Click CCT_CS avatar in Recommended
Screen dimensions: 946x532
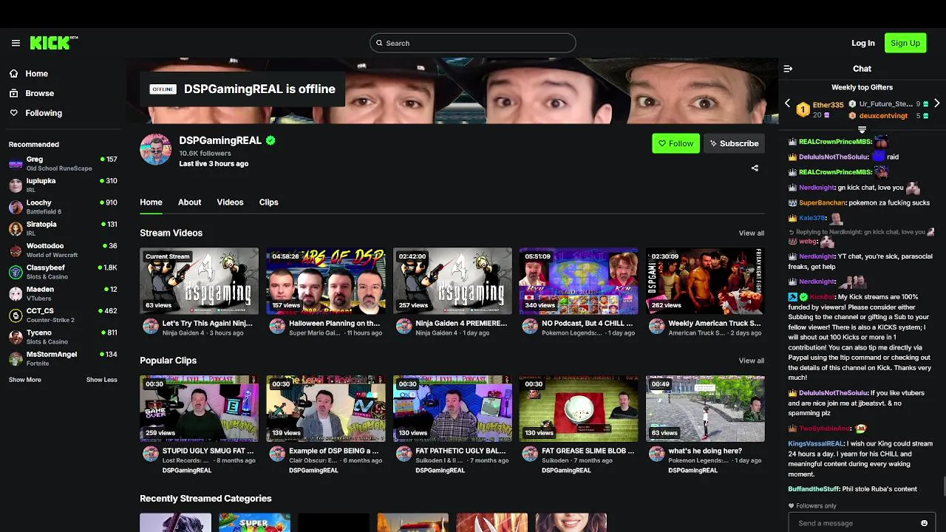pyautogui.click(x=16, y=316)
